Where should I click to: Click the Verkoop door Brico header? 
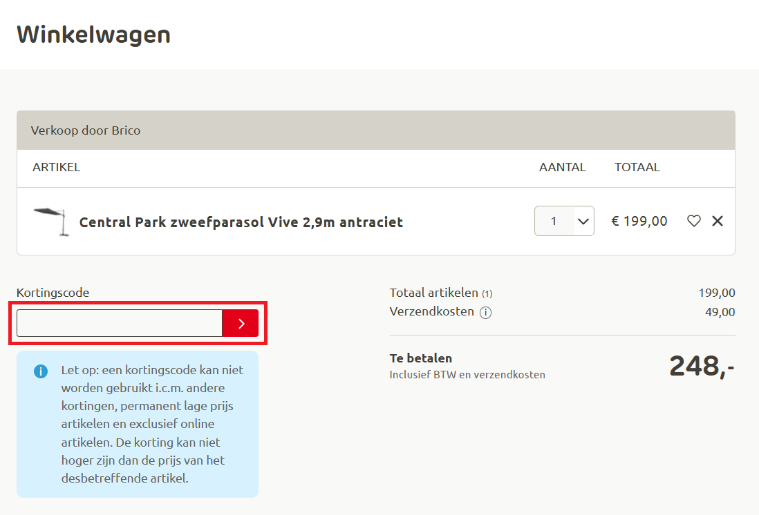[x=85, y=130]
